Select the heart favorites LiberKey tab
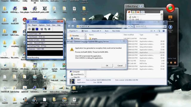 (138, 12)
